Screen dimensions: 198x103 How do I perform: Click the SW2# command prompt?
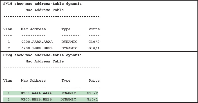pos(8,55)
